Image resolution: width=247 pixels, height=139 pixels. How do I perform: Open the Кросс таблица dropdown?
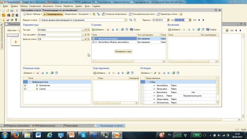coord(32,14)
